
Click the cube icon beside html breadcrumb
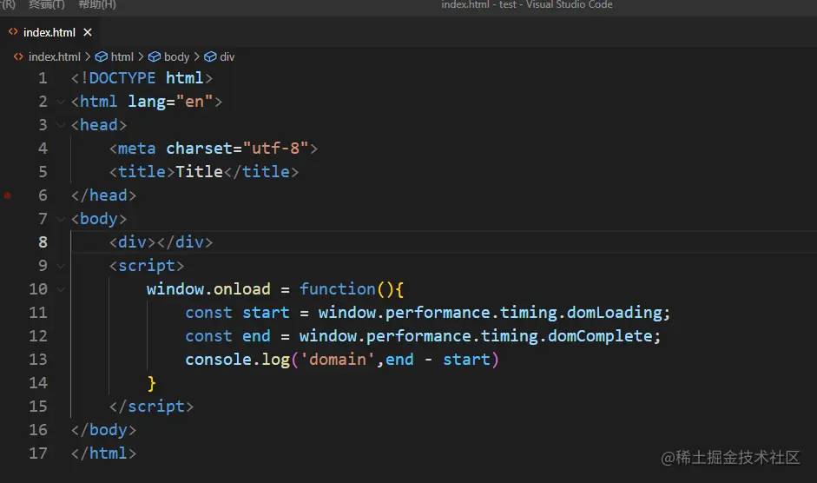pyautogui.click(x=101, y=56)
